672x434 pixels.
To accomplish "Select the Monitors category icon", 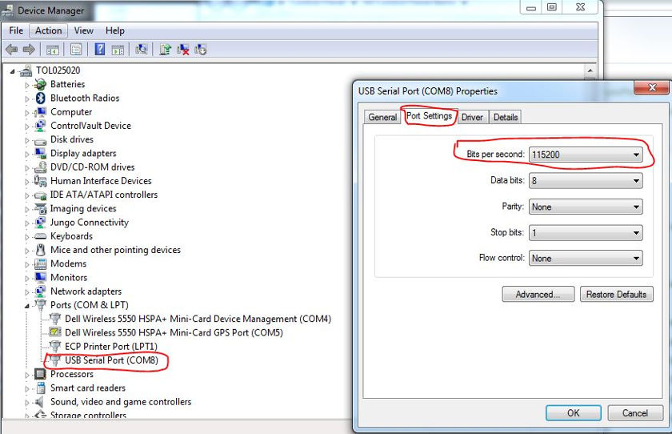I will point(40,278).
